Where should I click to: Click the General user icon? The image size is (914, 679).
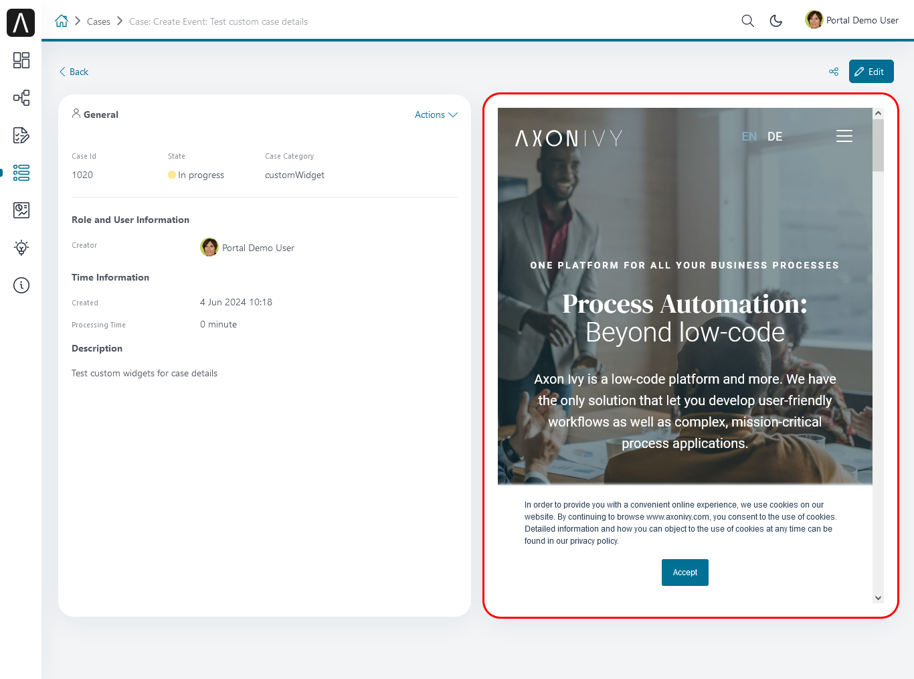pyautogui.click(x=76, y=113)
